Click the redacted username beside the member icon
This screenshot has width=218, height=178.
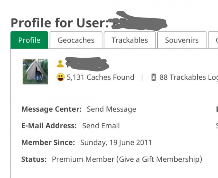coord(87,64)
